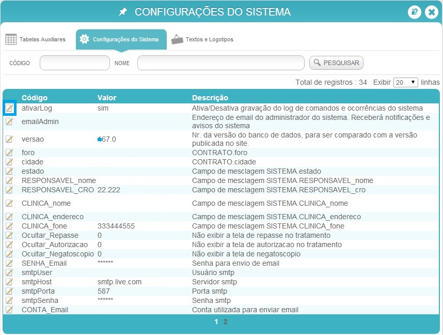Edit the RESPONSAVEL_CRO row
Viewport: 443px width, 335px height.
pyautogui.click(x=9, y=190)
